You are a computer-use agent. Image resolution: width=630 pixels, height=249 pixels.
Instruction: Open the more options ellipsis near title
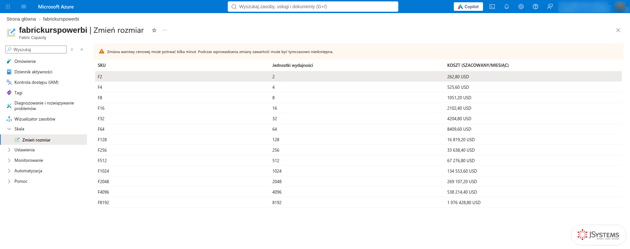[165, 30]
